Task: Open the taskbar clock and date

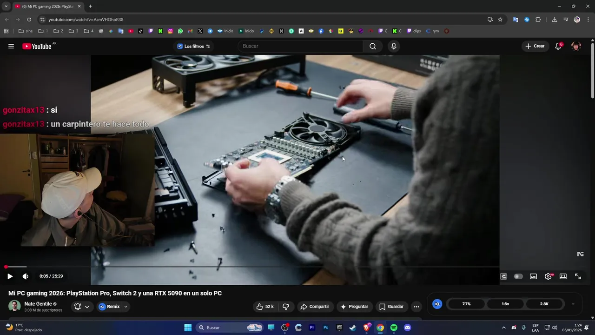Action: (x=572, y=328)
